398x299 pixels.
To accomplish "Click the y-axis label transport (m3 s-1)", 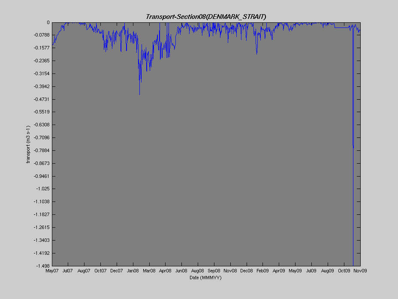I will 28,144.
